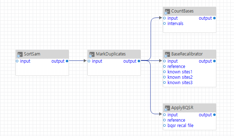Select the CountBases input port circle
The height and width of the screenshot is (136, 234).
(x=165, y=18)
